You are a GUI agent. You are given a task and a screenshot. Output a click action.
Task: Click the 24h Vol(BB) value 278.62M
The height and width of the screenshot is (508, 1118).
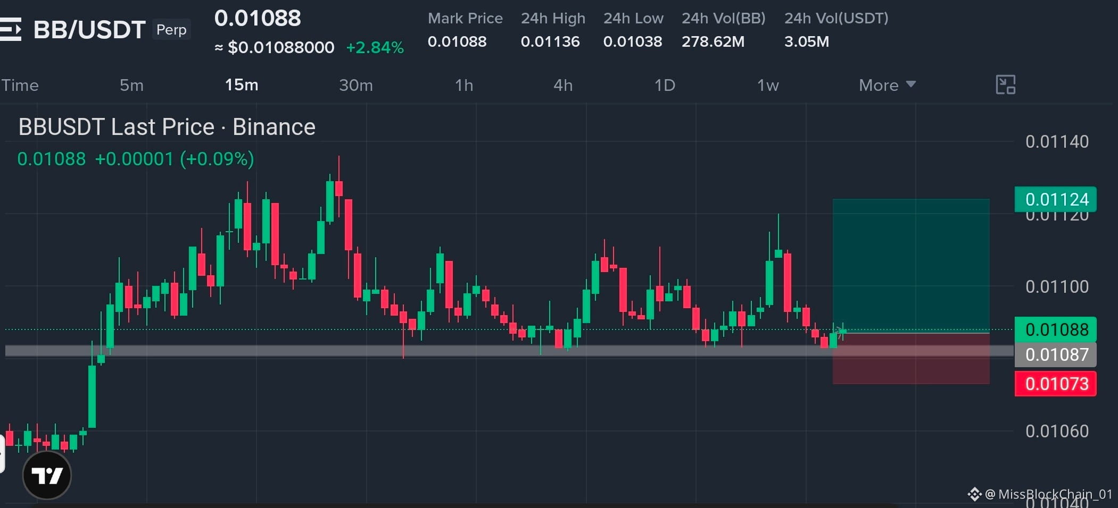point(713,41)
